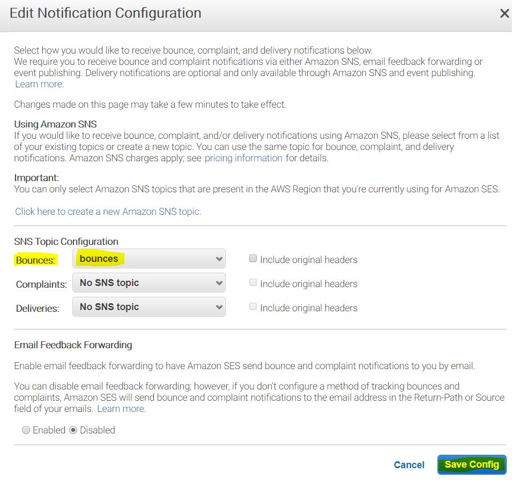Click the SNS Topic Configuration heading
512x480 pixels.
(66, 242)
